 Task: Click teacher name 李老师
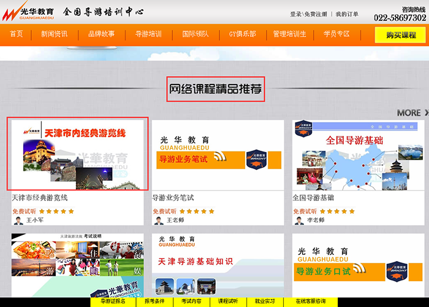(316, 220)
